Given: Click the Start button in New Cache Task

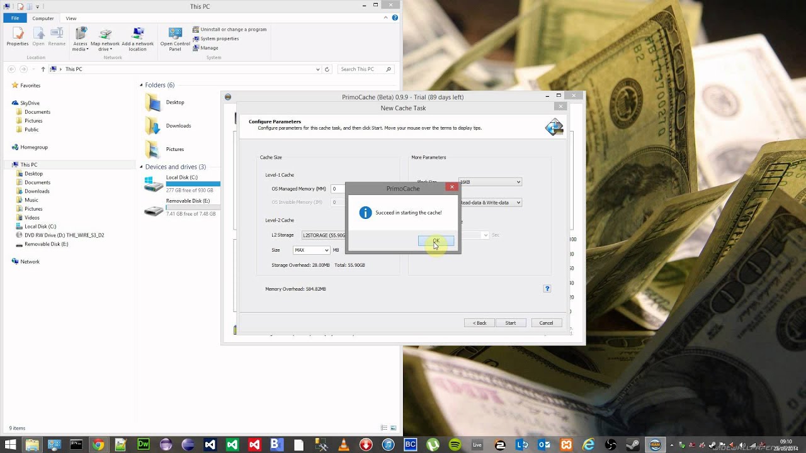Looking at the screenshot, I should point(510,323).
